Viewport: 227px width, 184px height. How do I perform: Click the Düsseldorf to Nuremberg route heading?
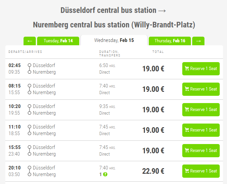pos(114,18)
